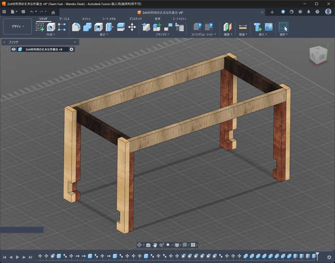Collapse the Browser panel with minus button

[75, 42]
